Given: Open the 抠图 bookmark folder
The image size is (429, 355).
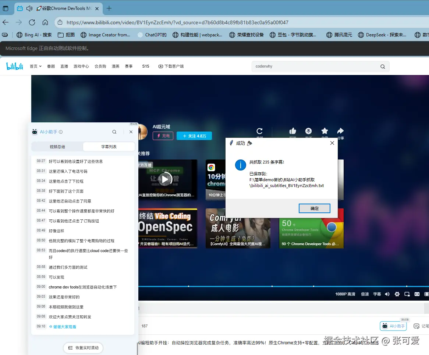Looking at the screenshot, I should tap(66, 35).
